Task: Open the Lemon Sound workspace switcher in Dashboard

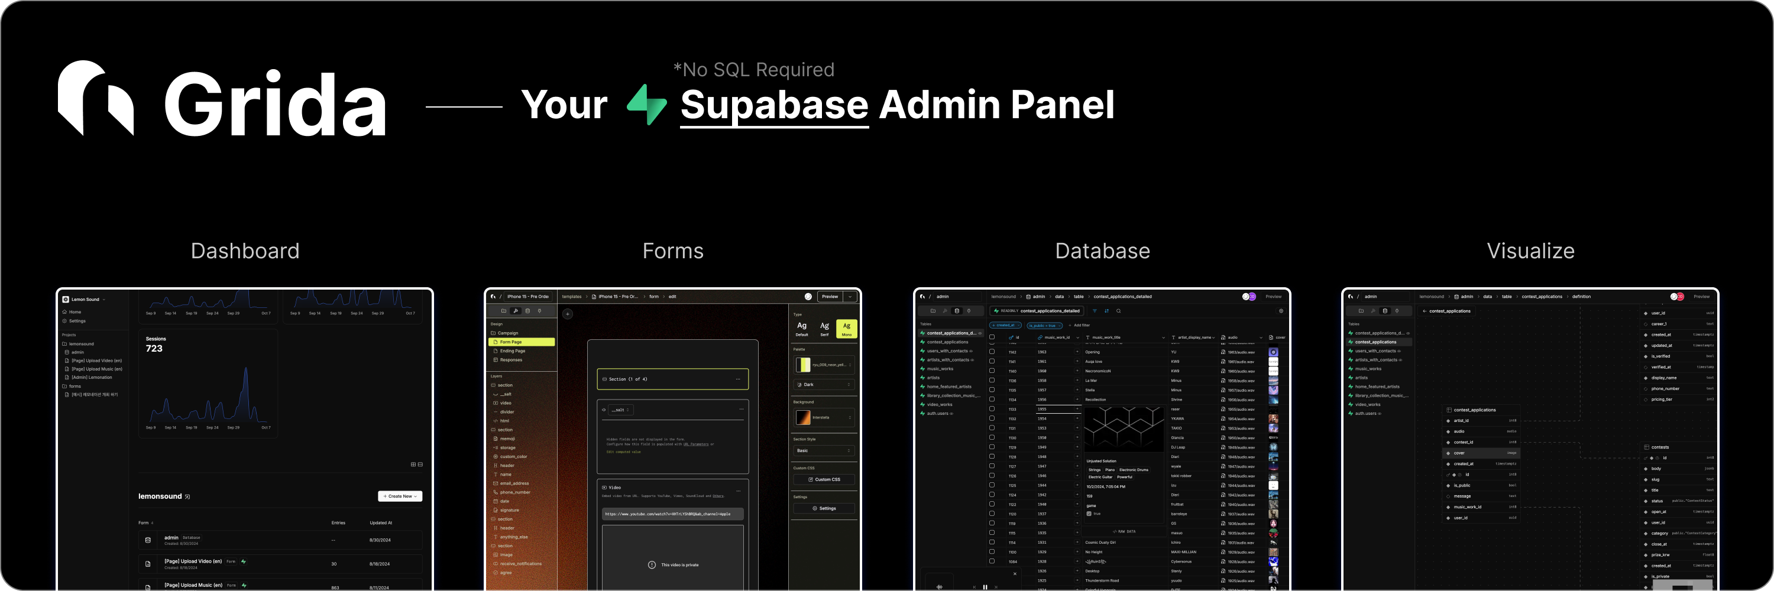Action: click(84, 299)
